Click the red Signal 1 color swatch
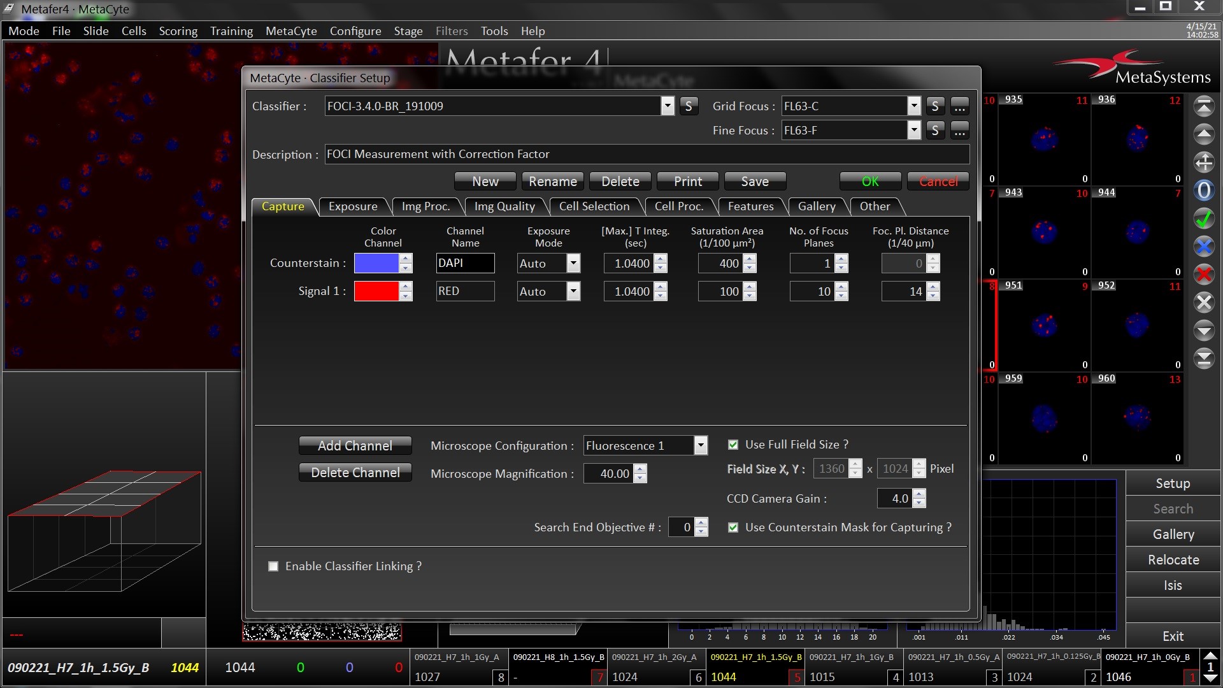Screen dimensions: 1223x688 point(376,291)
